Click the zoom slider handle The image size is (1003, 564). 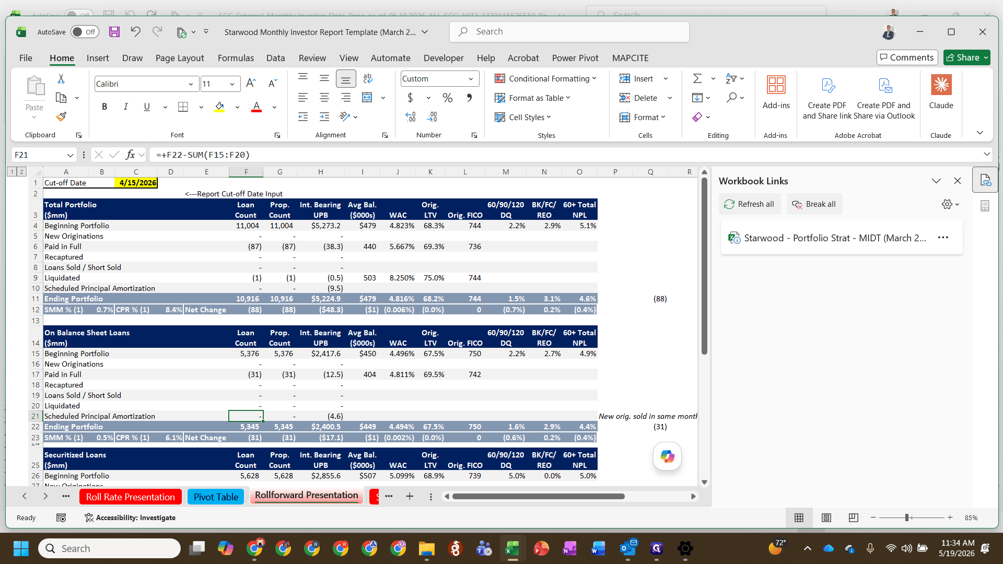[x=907, y=518]
